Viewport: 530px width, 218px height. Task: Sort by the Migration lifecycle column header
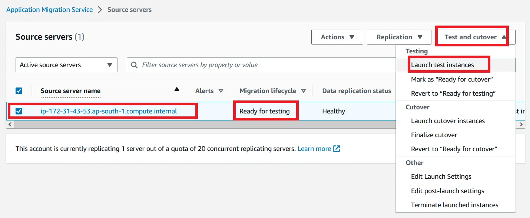pos(272,91)
